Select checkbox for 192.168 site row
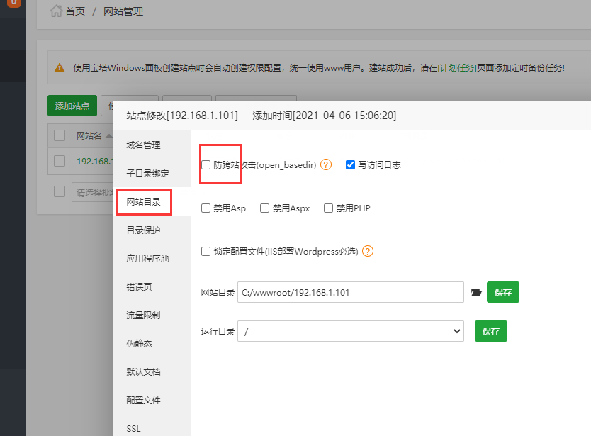Screen dimensions: 591x436 [x=60, y=161]
